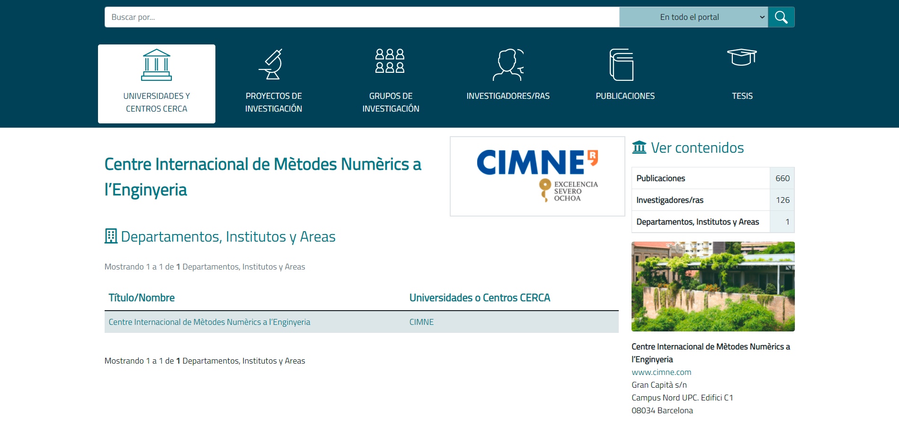Image resolution: width=899 pixels, height=426 pixels.
Task: Click the CIMNE Severo Ochoa logo
Action: (537, 176)
